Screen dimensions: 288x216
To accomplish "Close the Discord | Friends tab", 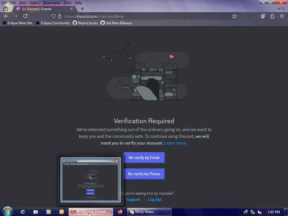I will click(71, 9).
